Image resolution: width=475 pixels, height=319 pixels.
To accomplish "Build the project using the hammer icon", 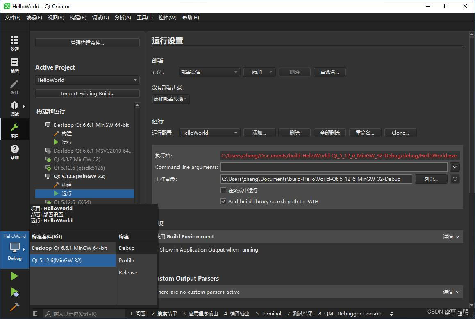I will (14, 306).
